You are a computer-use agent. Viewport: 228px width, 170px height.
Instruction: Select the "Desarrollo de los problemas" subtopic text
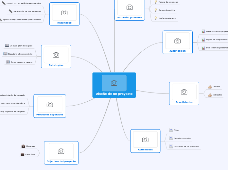(x=186, y=146)
